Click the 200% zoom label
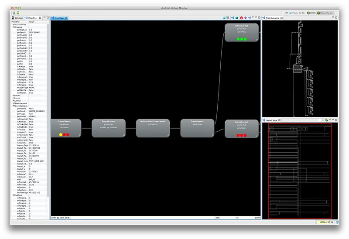 pos(257,218)
